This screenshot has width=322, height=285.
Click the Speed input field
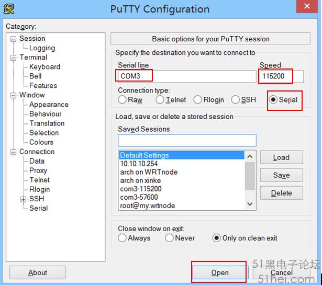281,76
